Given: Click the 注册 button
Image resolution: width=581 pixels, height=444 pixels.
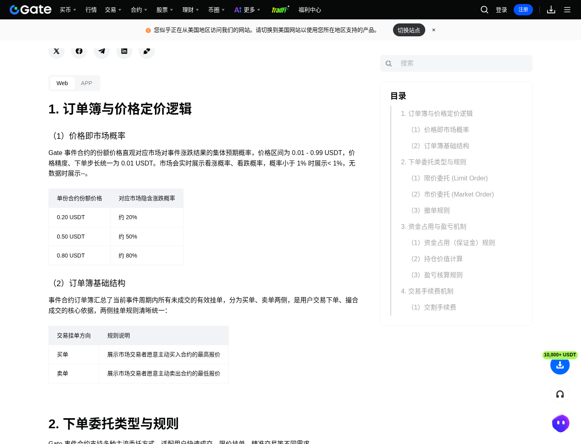Looking at the screenshot, I should point(523,10).
